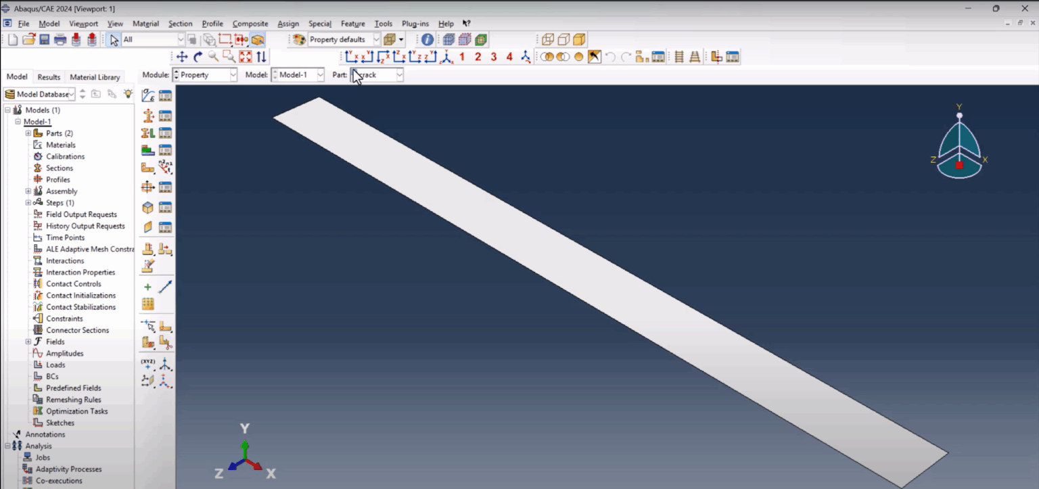Screen dimensions: 1039x489
Task: Click view preset number 3
Action: pyautogui.click(x=493, y=57)
